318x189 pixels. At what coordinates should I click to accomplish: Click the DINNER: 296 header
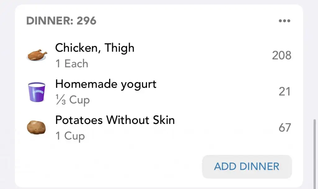pyautogui.click(x=61, y=21)
